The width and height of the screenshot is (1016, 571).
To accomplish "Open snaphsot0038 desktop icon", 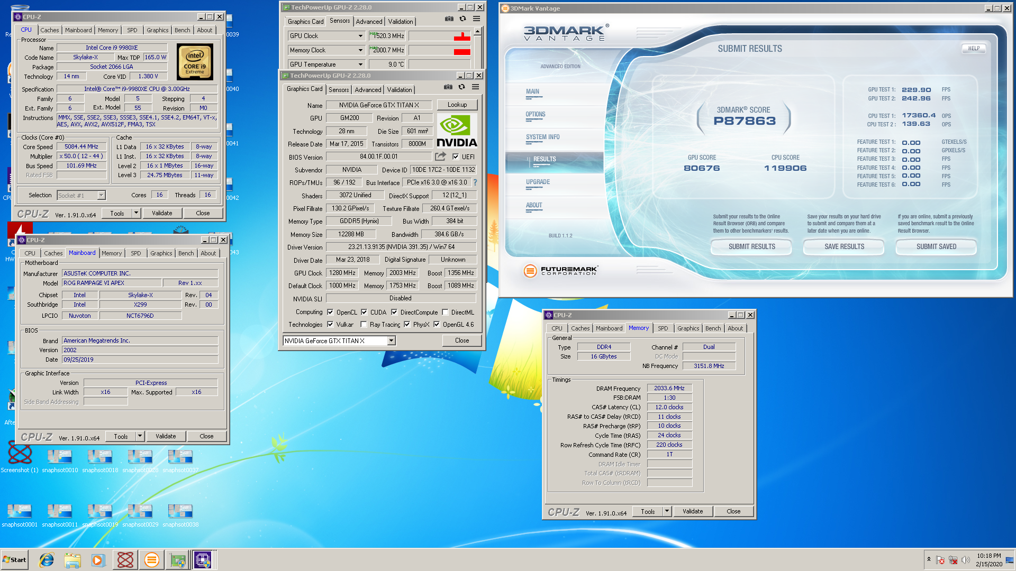I will point(180,515).
